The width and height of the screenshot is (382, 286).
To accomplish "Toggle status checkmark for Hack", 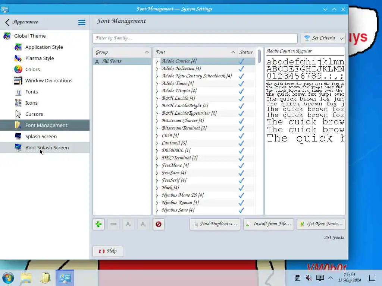I will pos(241,188).
